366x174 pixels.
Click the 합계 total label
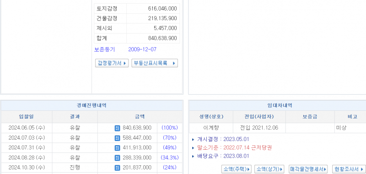(x=102, y=38)
